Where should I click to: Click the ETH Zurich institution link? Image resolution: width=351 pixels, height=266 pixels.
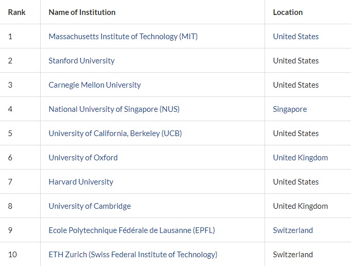[133, 255]
